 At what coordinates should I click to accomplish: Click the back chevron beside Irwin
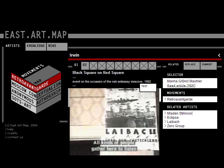[x=219, y=55]
